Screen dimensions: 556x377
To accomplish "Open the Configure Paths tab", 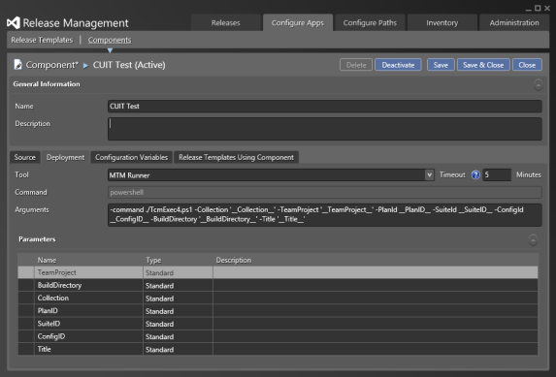I will point(370,22).
